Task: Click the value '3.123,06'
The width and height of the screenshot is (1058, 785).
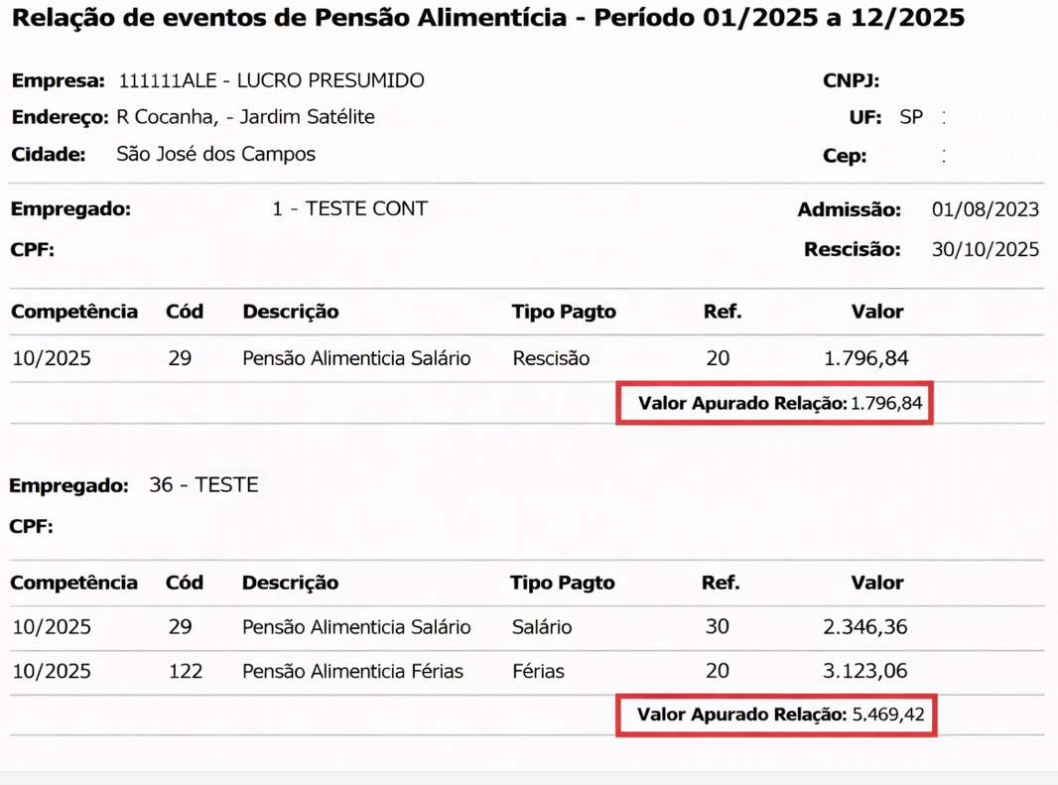Action: (x=865, y=671)
